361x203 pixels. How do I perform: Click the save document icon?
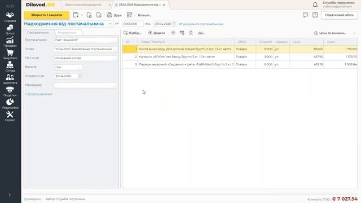tap(76, 15)
